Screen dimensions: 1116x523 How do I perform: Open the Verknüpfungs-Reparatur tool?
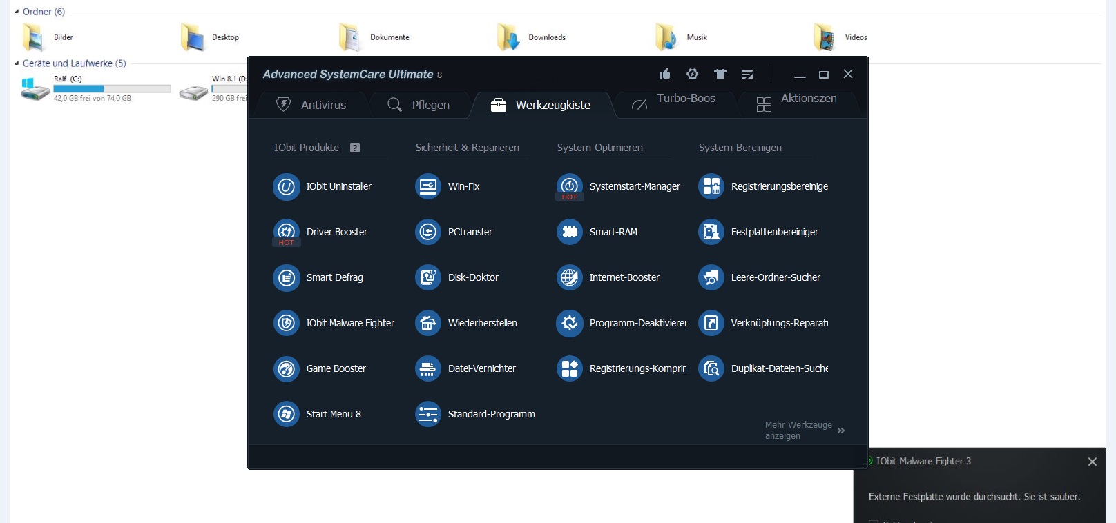tap(763, 323)
